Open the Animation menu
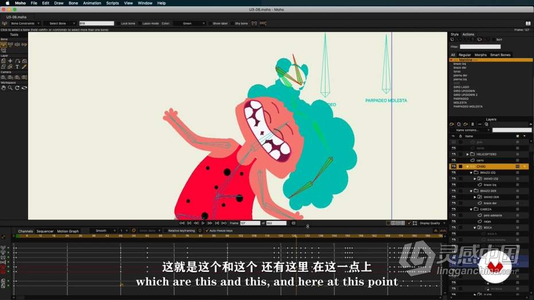Viewport: 534px width, 300px height. tap(92, 3)
